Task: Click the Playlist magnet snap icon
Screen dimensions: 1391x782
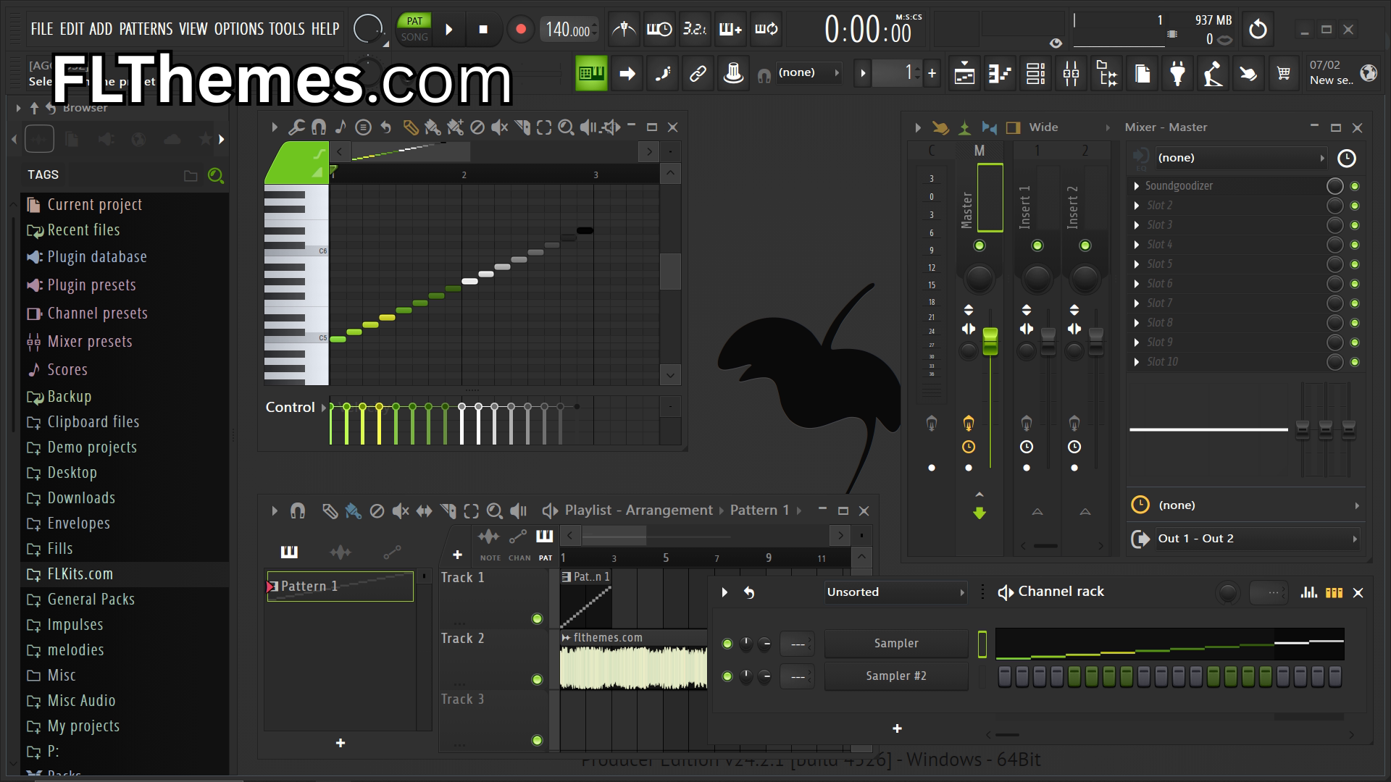Action: 298,511
